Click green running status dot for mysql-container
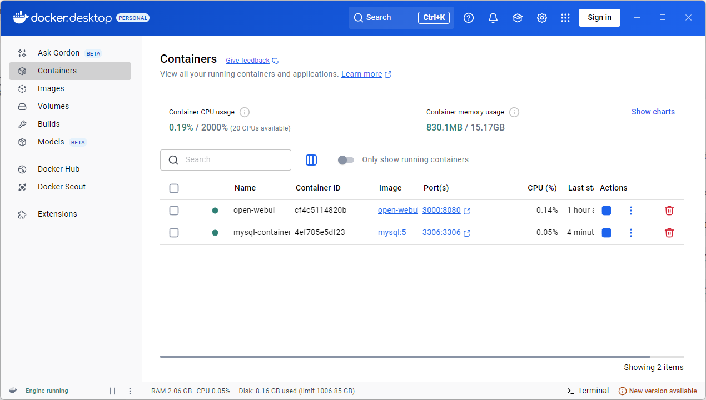Screen dimensions: 706x400 [215, 233]
